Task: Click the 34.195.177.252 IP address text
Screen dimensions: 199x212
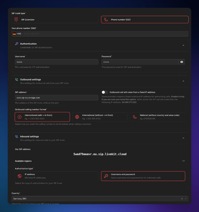Action: tap(129, 102)
